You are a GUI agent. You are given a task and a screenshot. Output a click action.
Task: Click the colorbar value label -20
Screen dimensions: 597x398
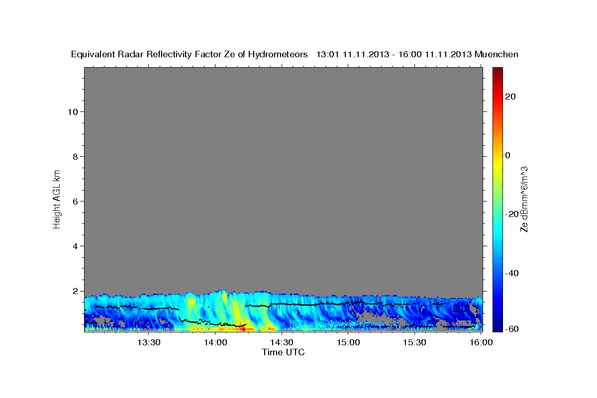tap(511, 214)
